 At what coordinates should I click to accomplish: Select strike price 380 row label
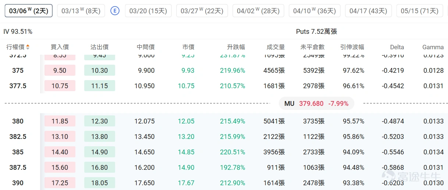click(x=18, y=121)
